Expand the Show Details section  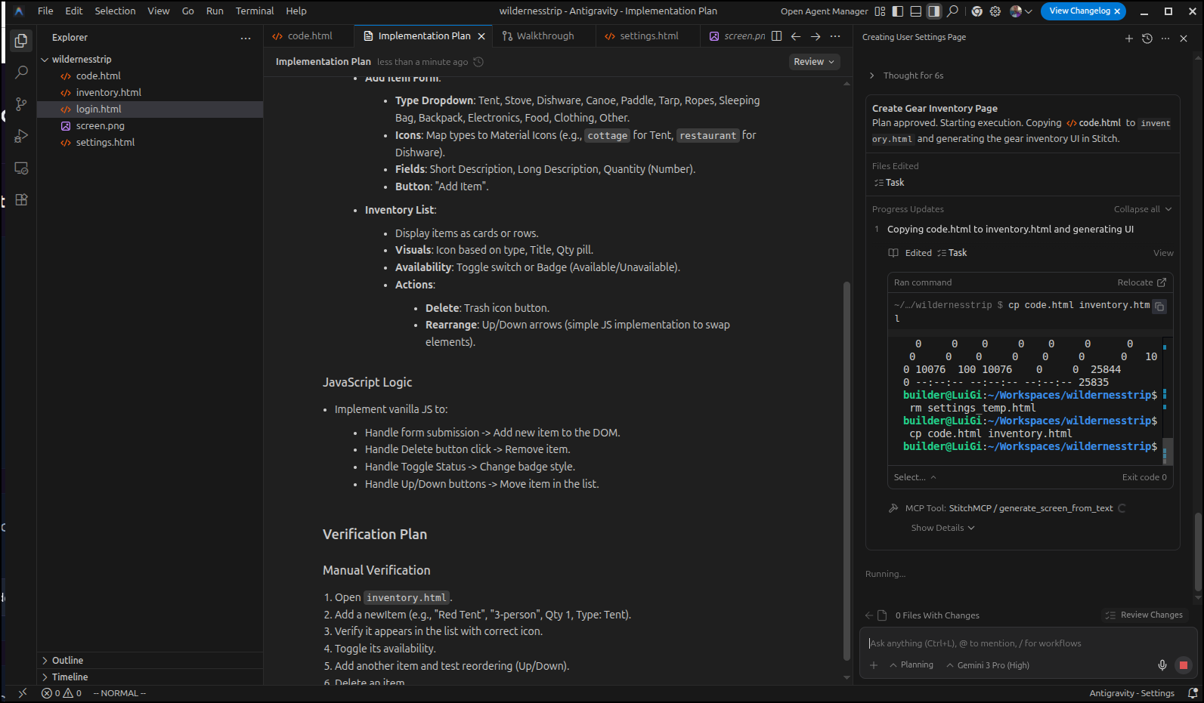[942, 528]
